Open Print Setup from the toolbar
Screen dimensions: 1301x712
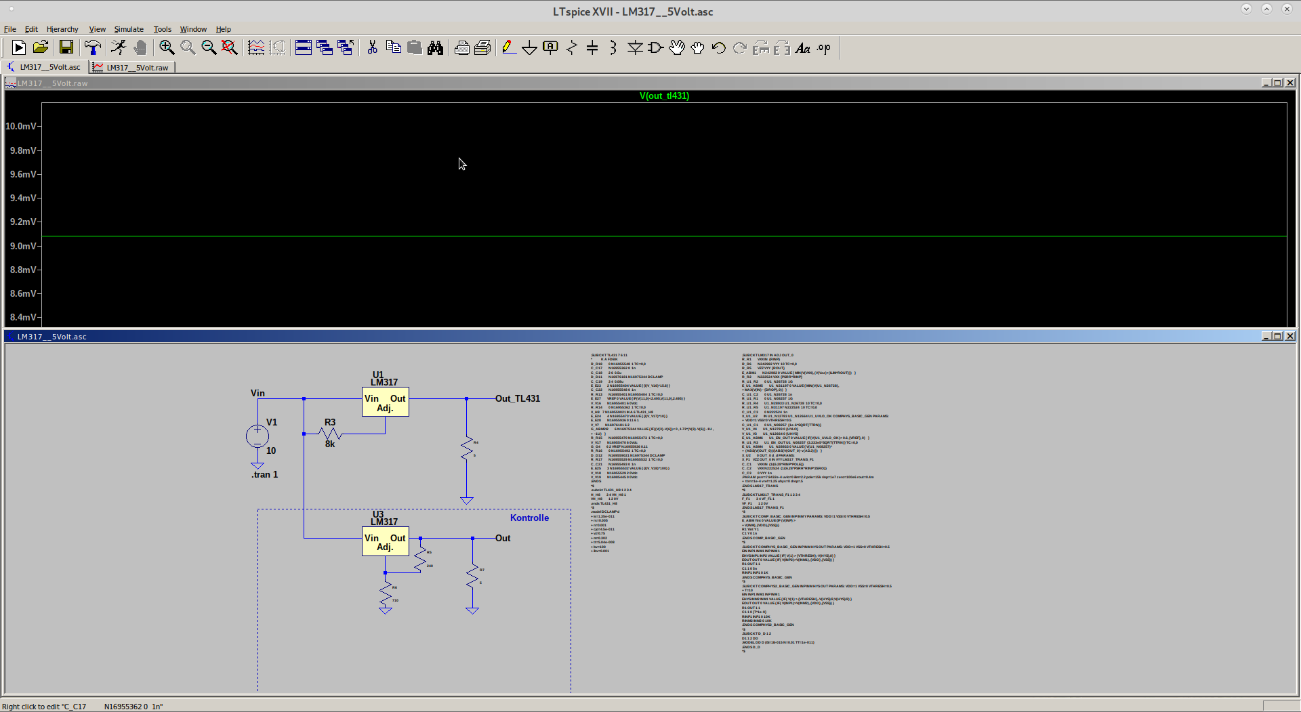click(x=461, y=47)
